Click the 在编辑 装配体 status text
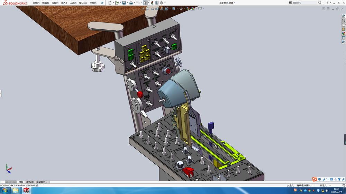Screen dimensions: 346x194 pos(304,185)
